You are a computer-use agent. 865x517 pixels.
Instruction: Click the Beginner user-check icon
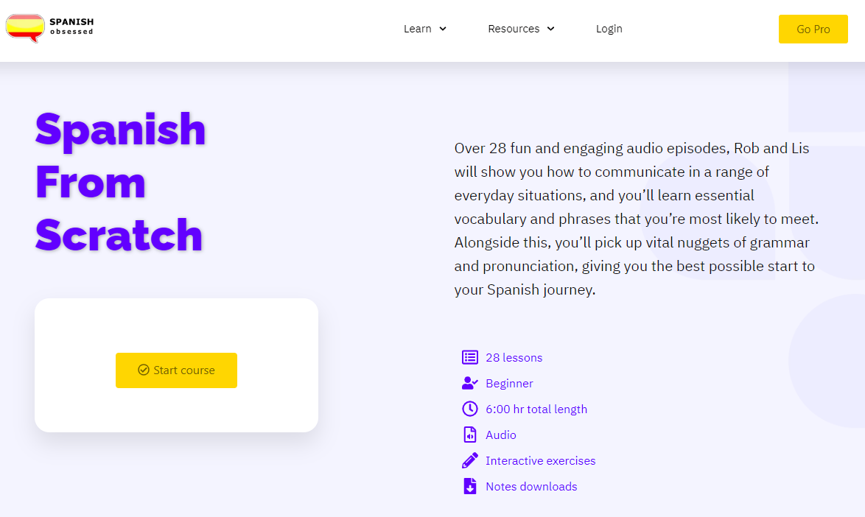point(470,383)
